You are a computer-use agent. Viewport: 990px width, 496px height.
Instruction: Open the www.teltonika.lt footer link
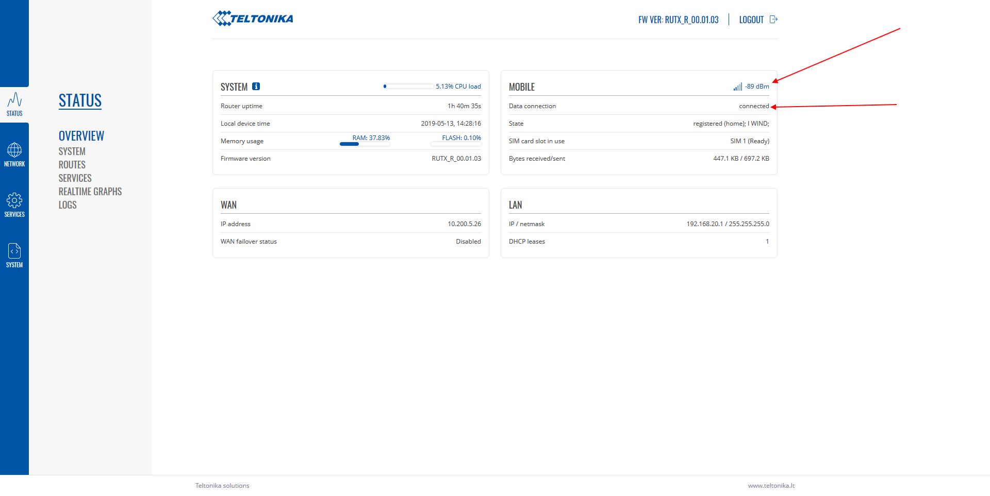[x=771, y=486]
